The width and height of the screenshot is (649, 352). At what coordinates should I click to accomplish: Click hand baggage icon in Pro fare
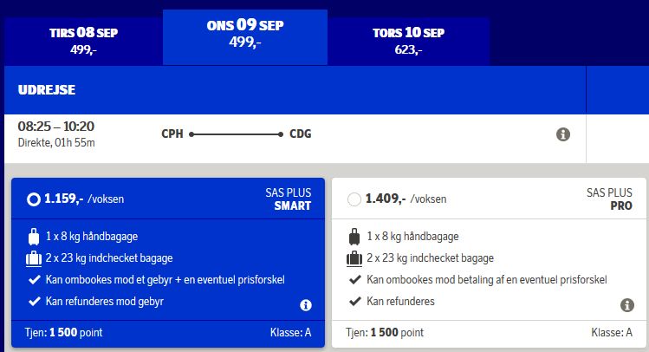354,236
